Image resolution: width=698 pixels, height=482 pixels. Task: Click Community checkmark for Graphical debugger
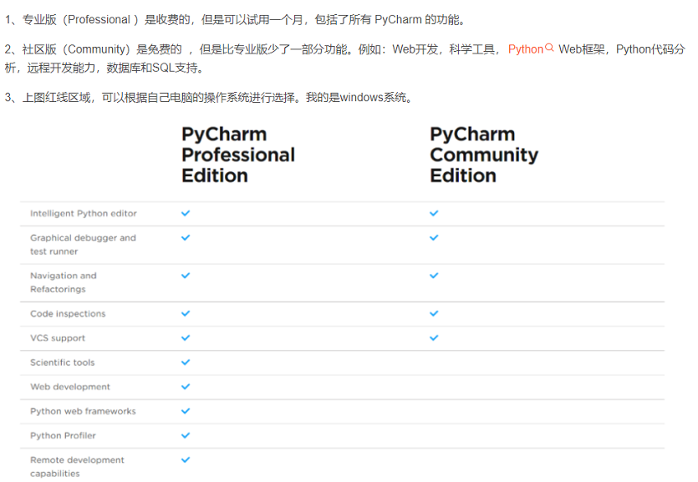point(434,237)
